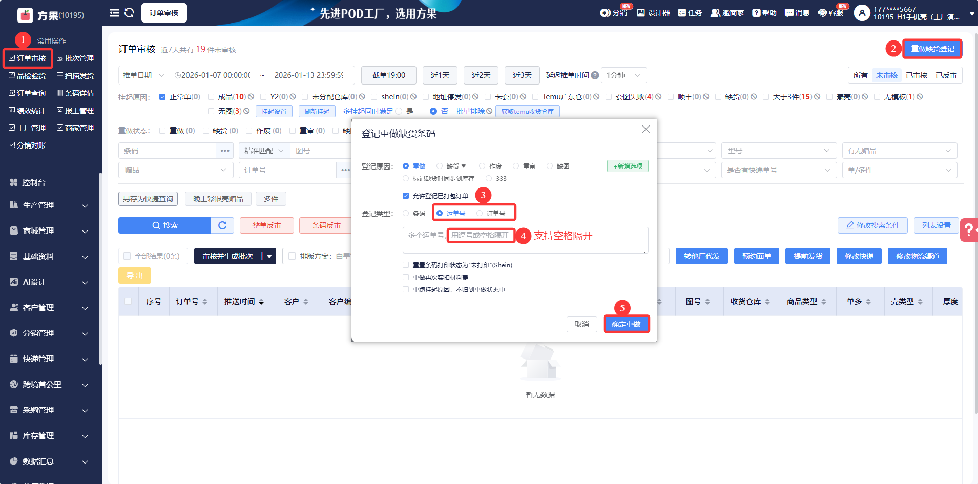Click the 快递管理 sidebar icon

(x=14, y=359)
